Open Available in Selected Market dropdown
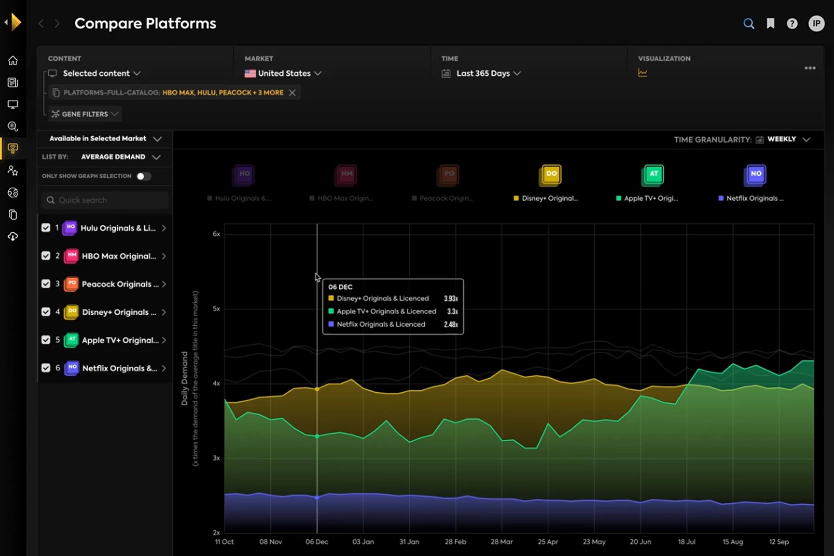 click(x=105, y=139)
